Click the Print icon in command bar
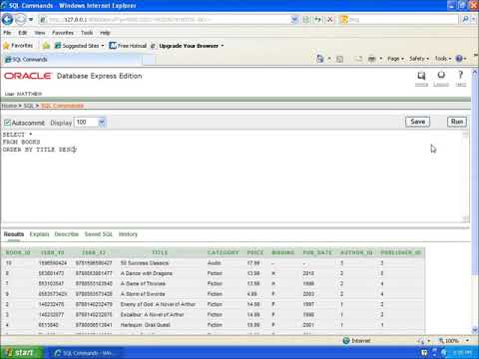 (371, 59)
